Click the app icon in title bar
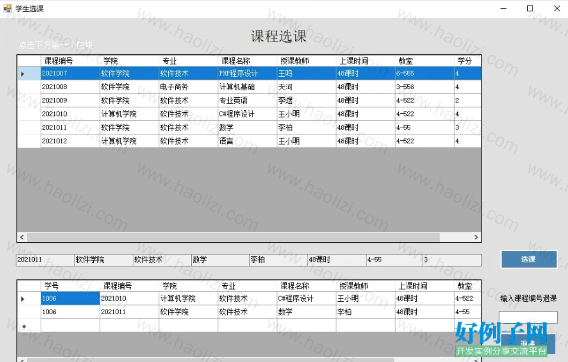This screenshot has width=568, height=362. [7, 8]
